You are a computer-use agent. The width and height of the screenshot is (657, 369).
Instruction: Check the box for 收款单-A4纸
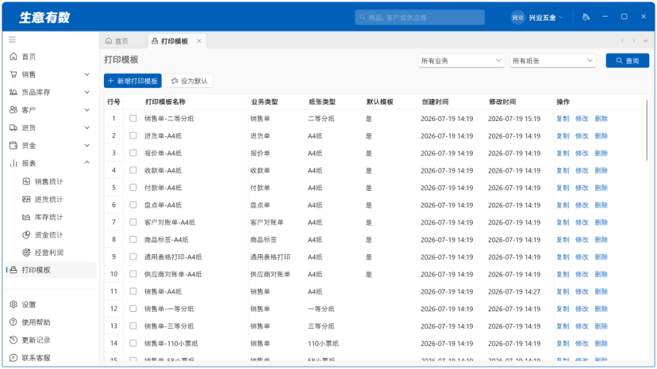pyautogui.click(x=133, y=170)
